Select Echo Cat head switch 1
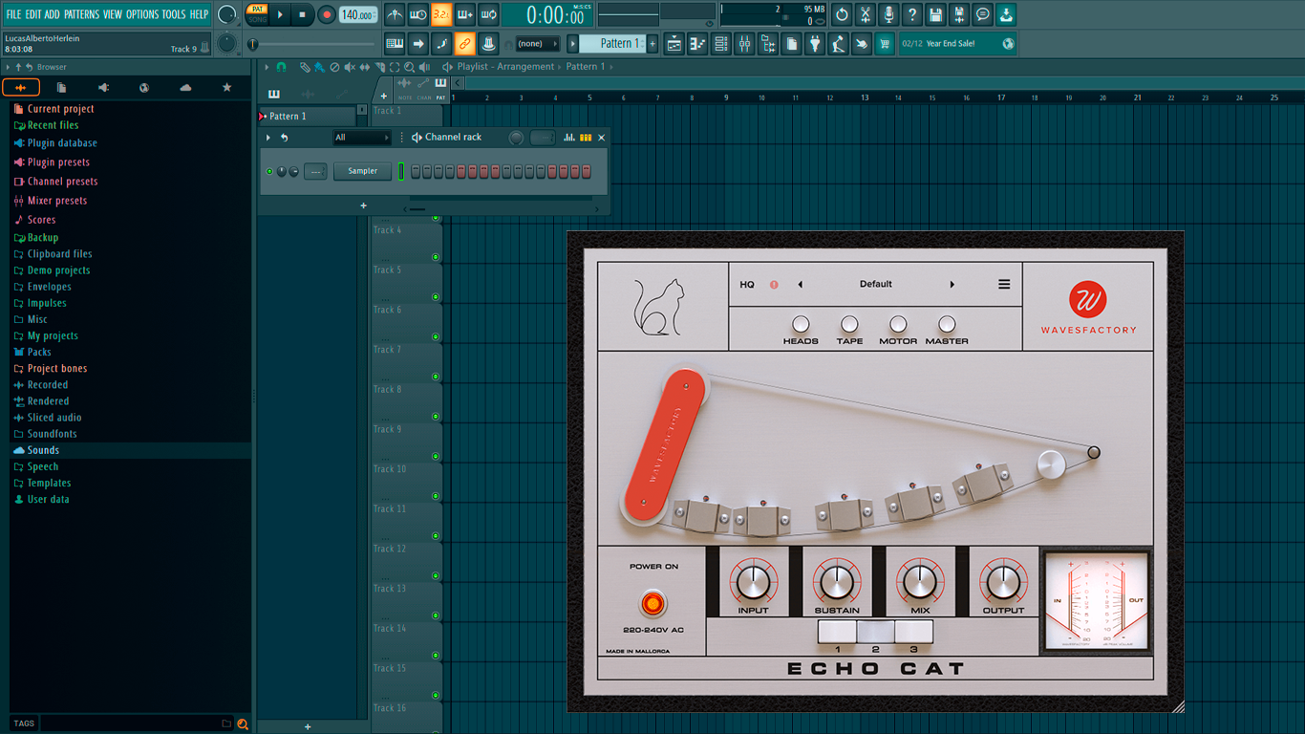This screenshot has width=1305, height=734. (837, 631)
